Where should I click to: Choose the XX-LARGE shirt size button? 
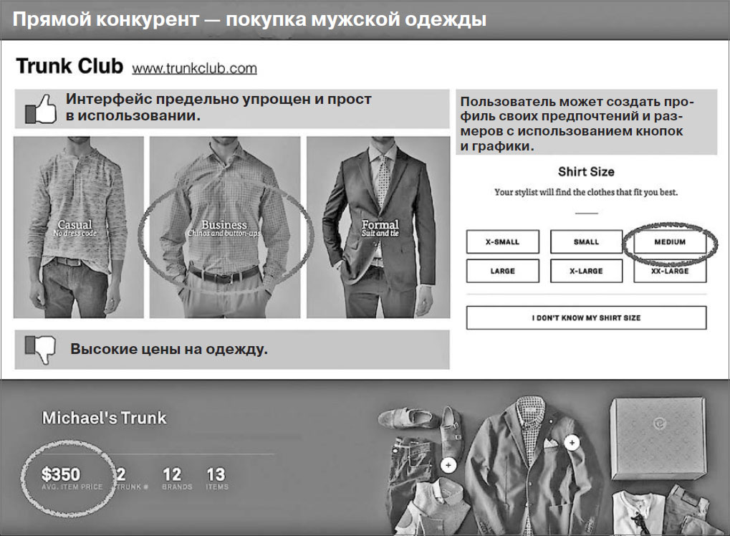click(670, 271)
